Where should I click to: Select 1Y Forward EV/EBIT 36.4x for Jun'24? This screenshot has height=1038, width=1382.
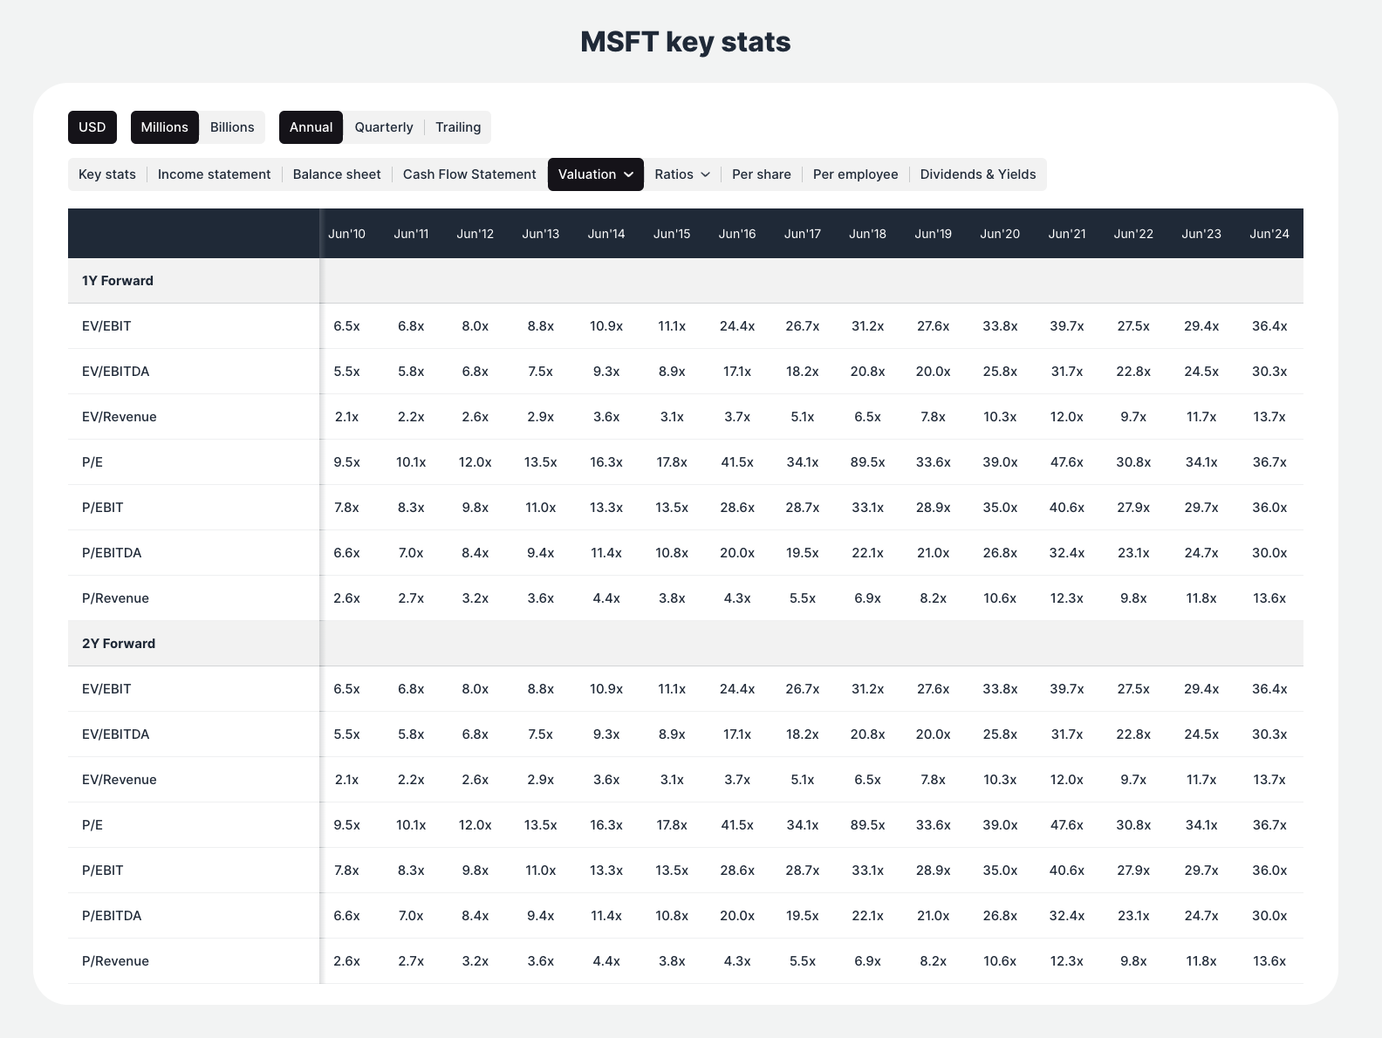coord(1269,326)
